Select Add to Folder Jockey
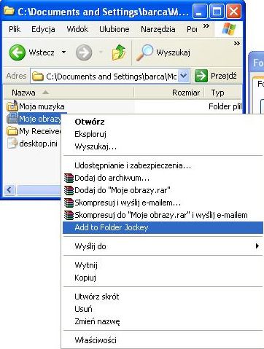 (163, 227)
